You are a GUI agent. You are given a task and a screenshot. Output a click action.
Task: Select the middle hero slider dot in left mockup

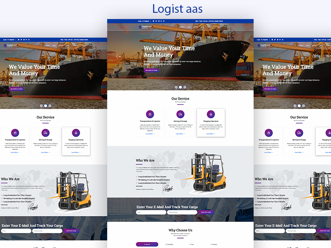tap(46, 106)
